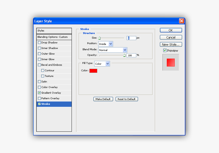Viewport: 219px width, 153px height.
Task: Select the Styles entry in list
Action: 54,31
